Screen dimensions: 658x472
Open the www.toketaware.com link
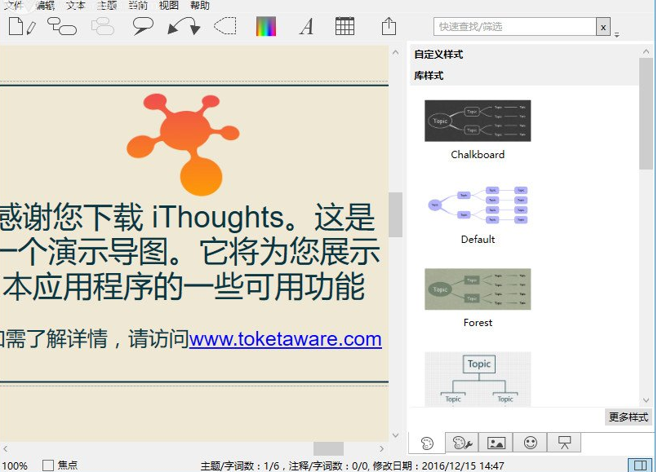coord(286,338)
